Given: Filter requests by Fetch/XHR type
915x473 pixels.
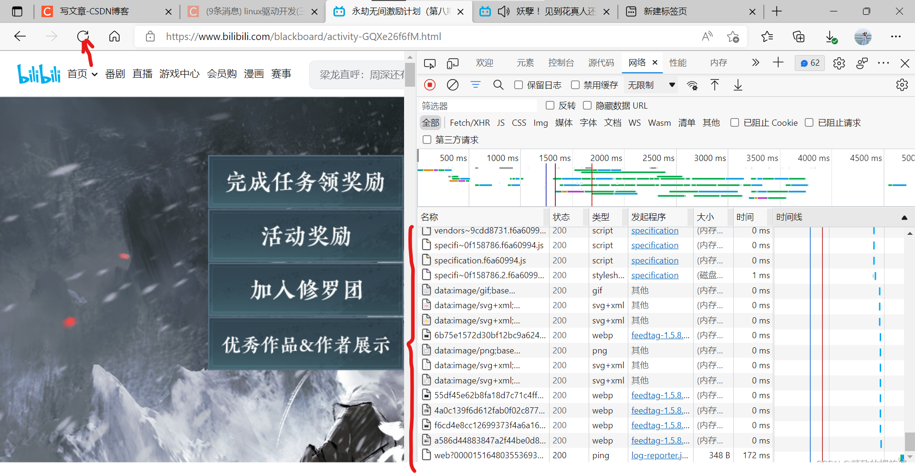Looking at the screenshot, I should 469,123.
